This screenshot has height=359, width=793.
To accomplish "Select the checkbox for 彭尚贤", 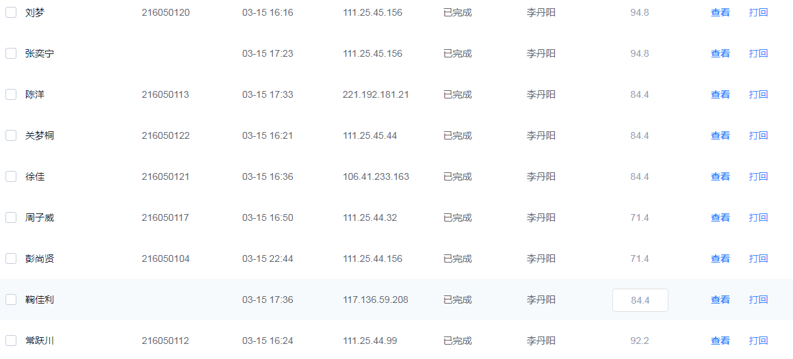I will click(11, 258).
